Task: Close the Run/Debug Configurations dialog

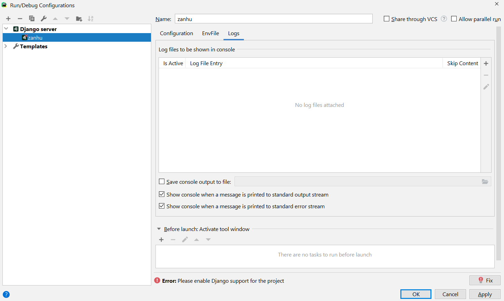Action: (497, 4)
